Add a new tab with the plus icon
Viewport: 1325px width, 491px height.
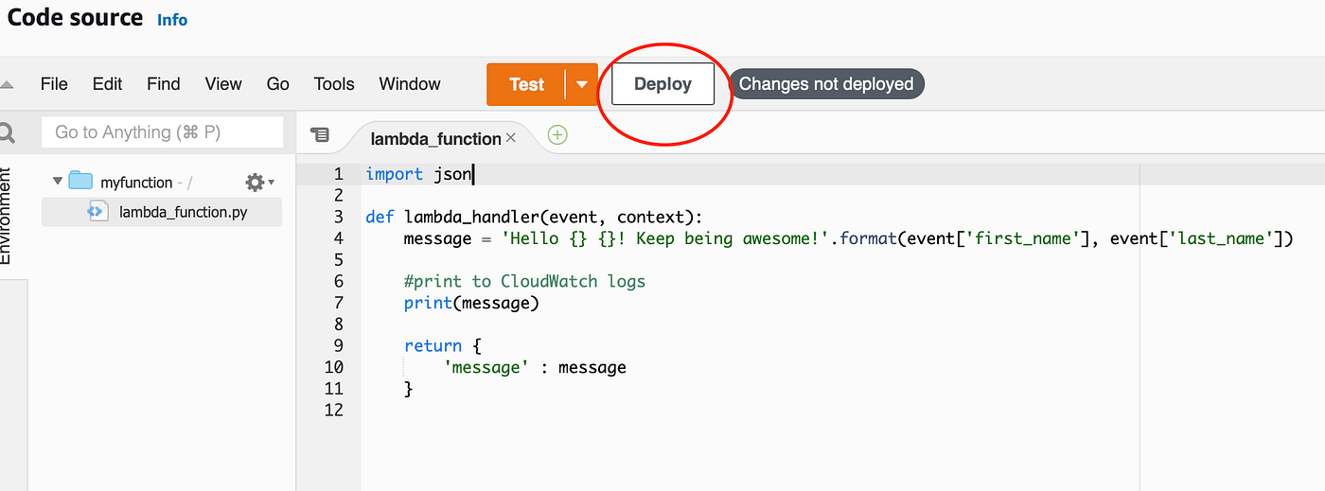coord(557,135)
